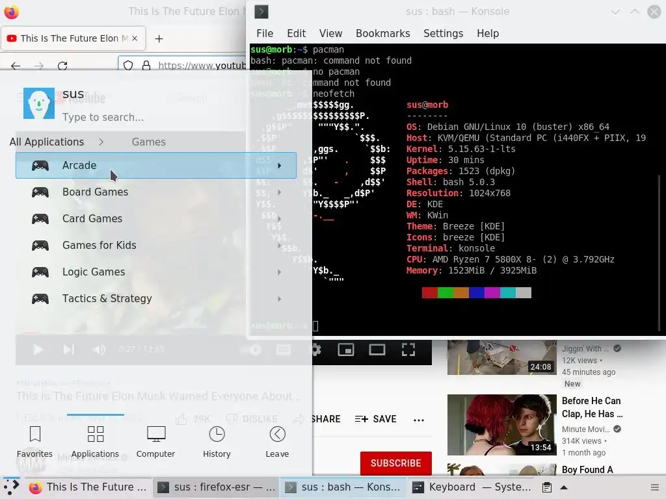Expand Board Games submenu arrow

[280, 192]
